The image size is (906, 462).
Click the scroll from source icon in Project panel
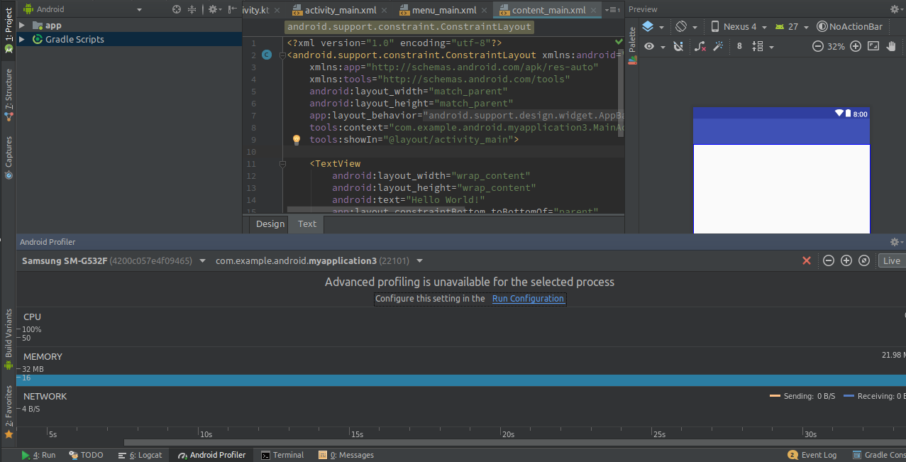176,9
